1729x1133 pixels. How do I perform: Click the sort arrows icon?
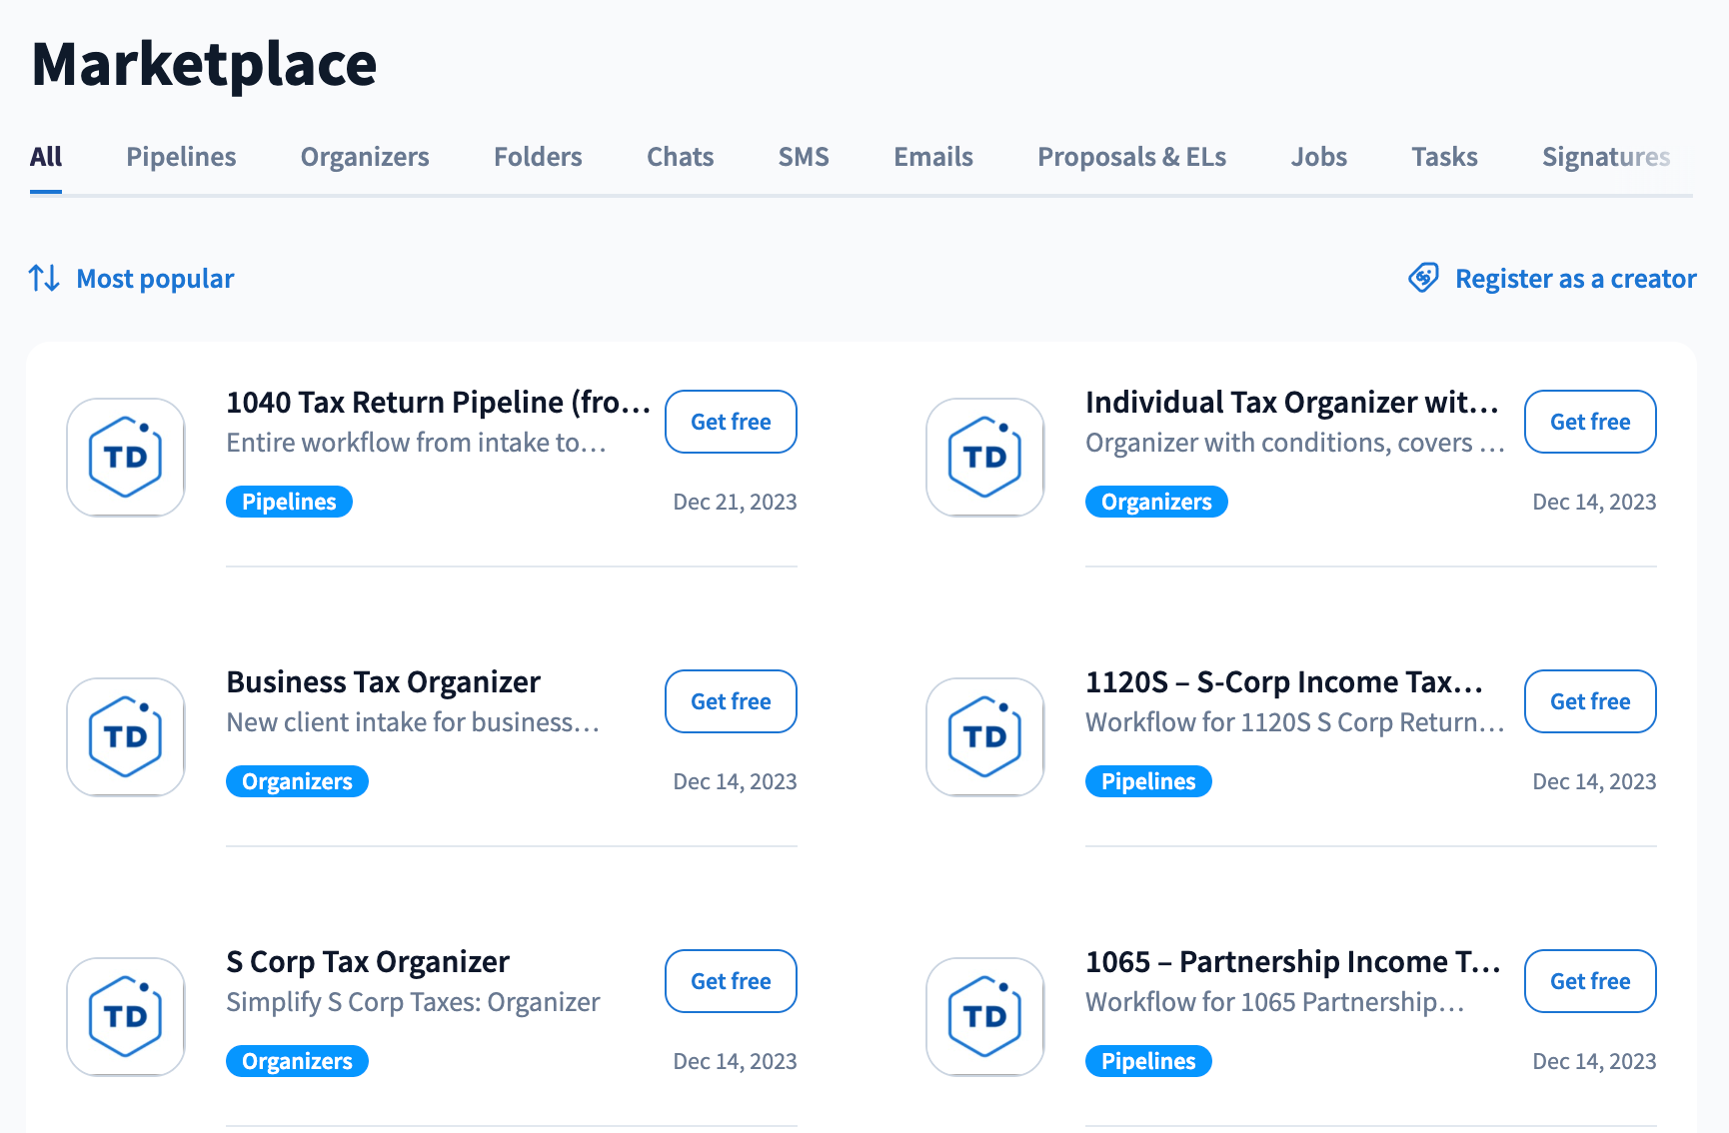click(x=44, y=278)
